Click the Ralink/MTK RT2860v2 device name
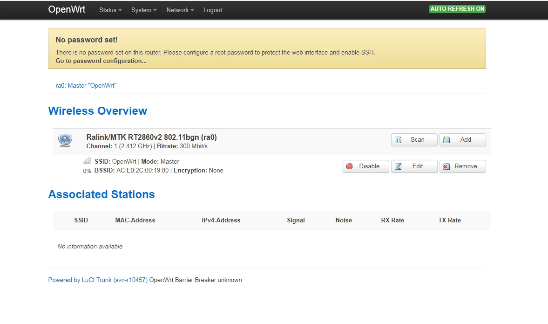Image resolution: width=548 pixels, height=324 pixels. (151, 137)
